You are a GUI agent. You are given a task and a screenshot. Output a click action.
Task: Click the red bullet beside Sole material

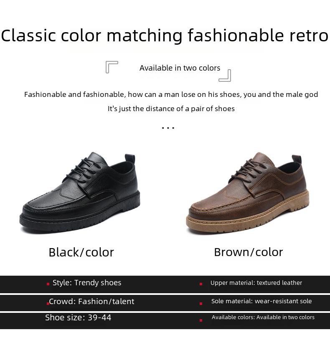(x=201, y=304)
